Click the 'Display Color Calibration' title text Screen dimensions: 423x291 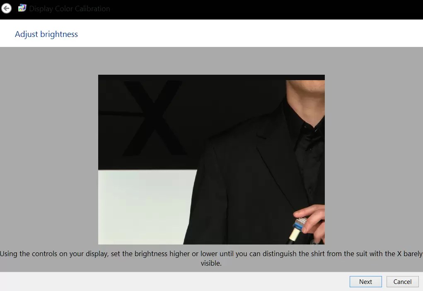[x=69, y=9]
